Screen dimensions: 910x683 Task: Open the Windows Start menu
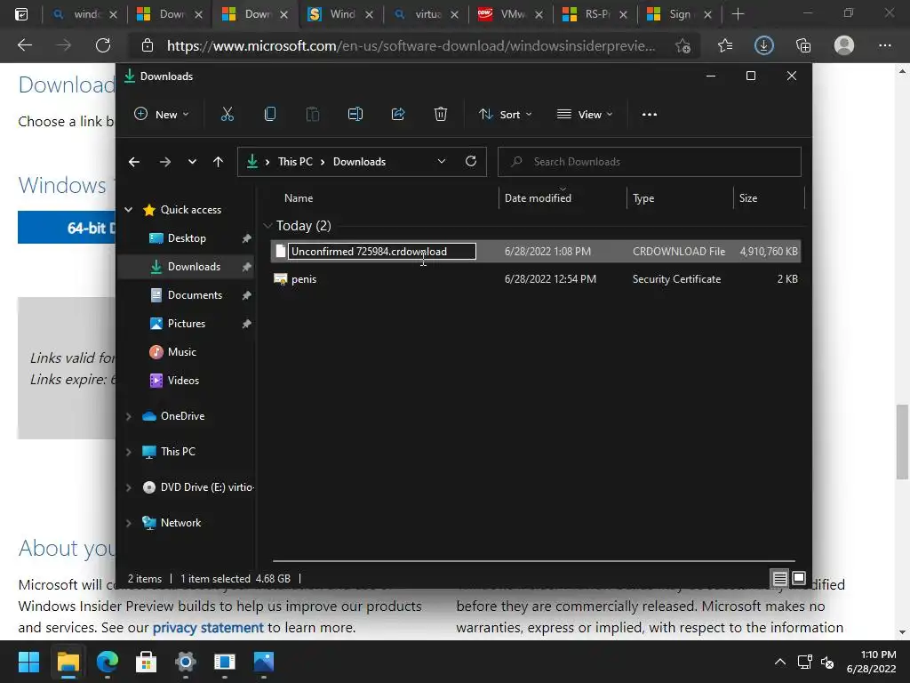[x=28, y=662]
